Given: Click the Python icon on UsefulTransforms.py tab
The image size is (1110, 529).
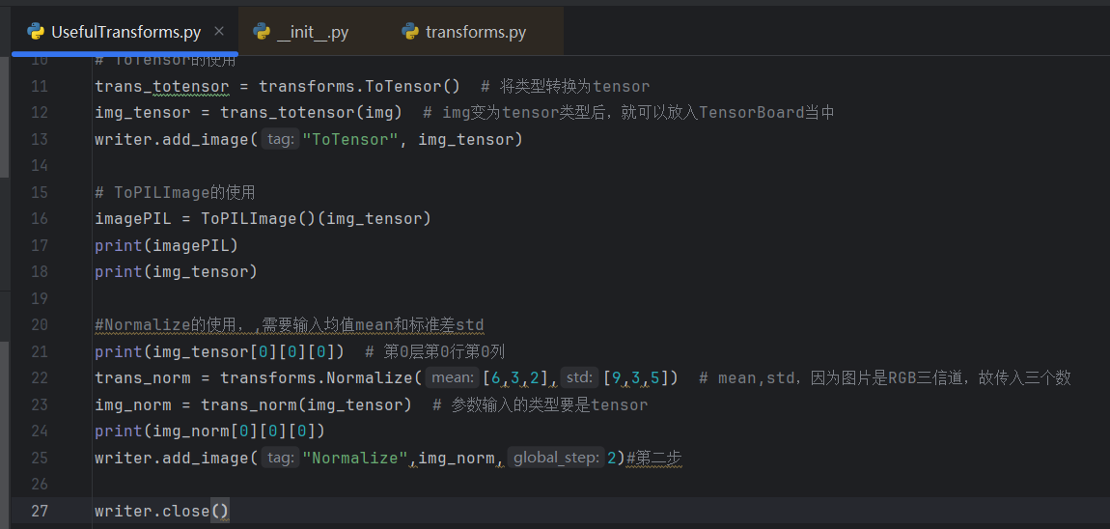Looking at the screenshot, I should 36,32.
